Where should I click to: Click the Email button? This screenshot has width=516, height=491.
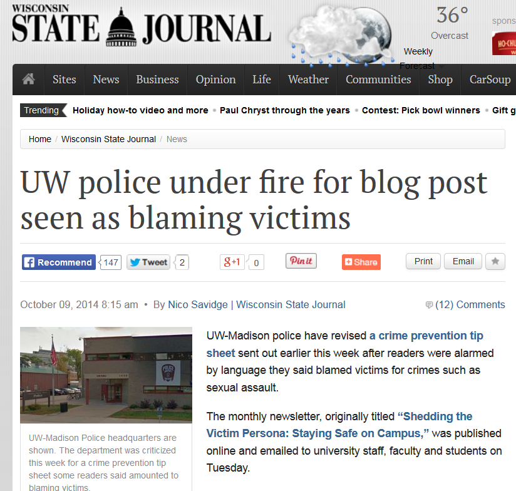463,261
